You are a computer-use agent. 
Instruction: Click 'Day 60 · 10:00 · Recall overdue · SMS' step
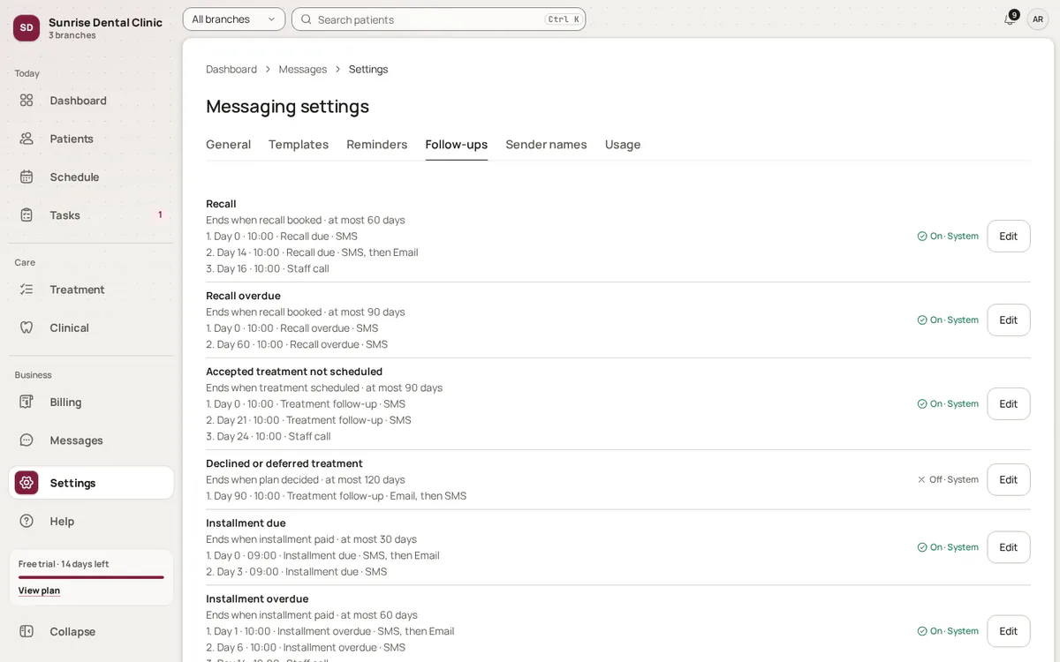pos(297,344)
